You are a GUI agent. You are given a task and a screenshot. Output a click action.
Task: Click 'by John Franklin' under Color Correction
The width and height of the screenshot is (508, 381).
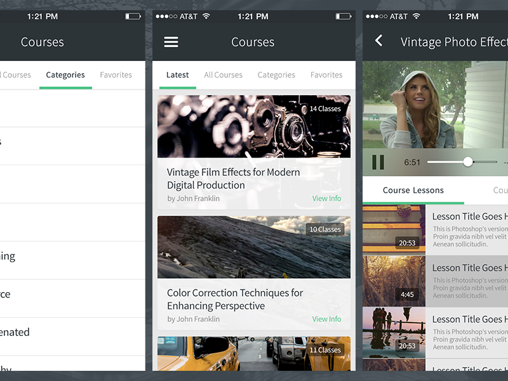(x=194, y=319)
